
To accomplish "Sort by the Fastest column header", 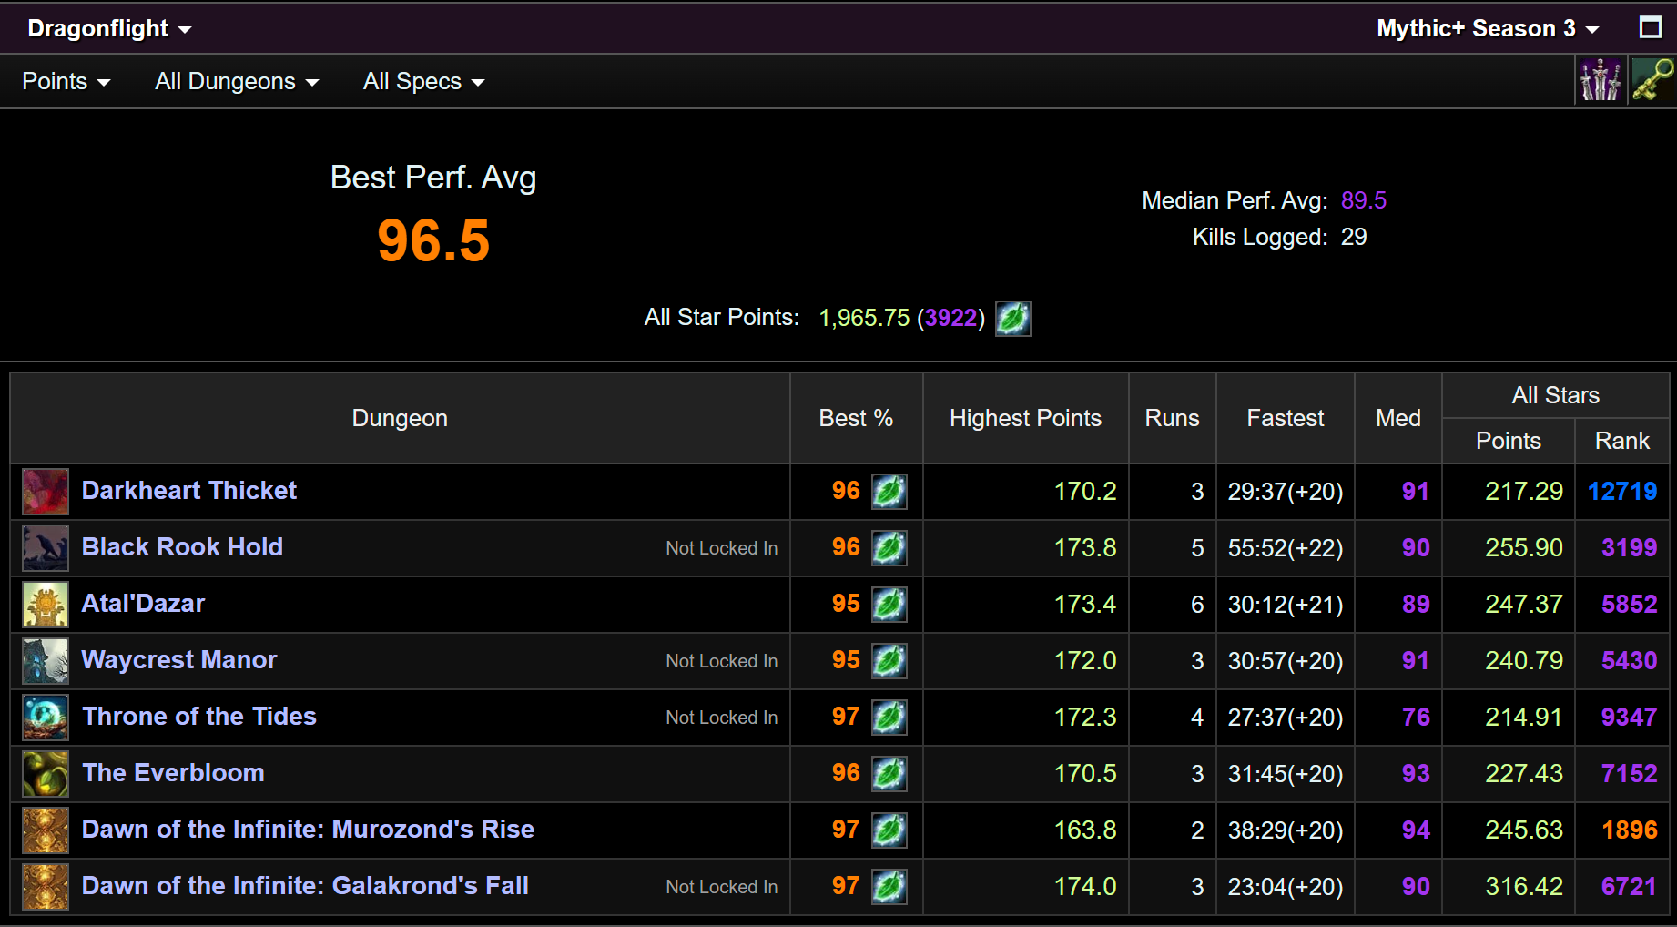I will (x=1285, y=418).
